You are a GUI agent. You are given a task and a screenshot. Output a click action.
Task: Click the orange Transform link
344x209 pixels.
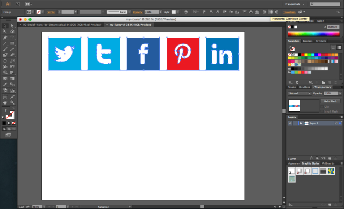289,12
